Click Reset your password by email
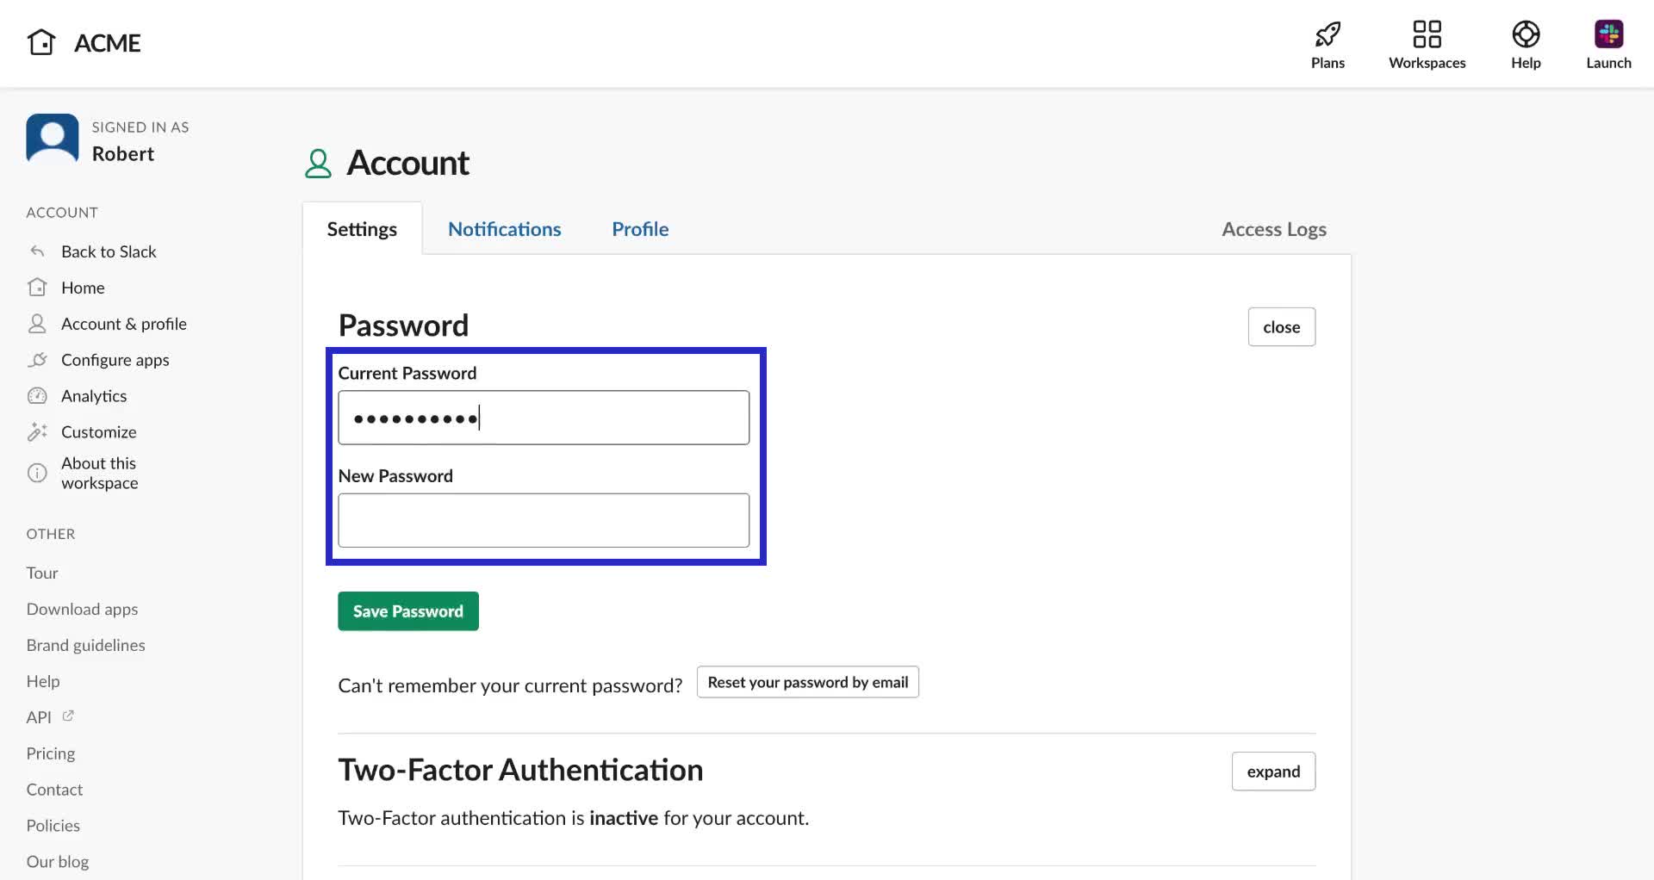This screenshot has width=1654, height=880. tap(806, 682)
